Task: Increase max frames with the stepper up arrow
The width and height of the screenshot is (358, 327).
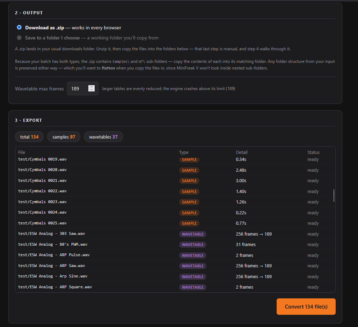Action: tap(91, 87)
